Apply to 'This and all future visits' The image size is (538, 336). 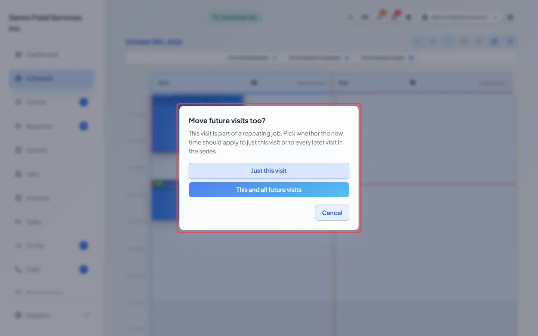pyautogui.click(x=269, y=190)
